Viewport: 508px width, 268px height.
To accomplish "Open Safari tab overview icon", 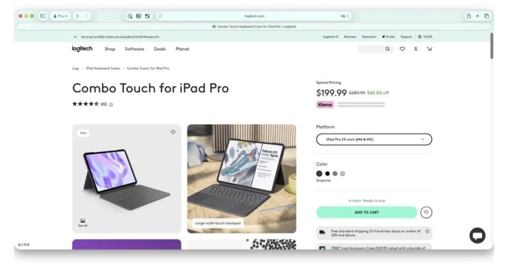I will click(487, 16).
